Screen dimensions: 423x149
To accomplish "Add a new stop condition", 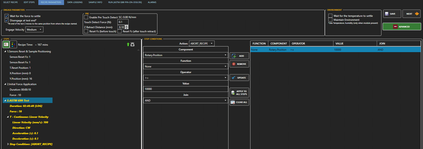I will 239,56.
